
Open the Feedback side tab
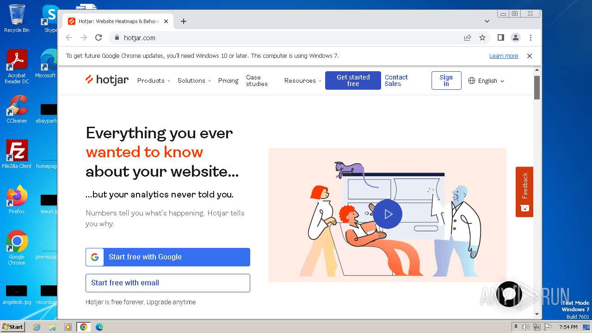(x=524, y=191)
